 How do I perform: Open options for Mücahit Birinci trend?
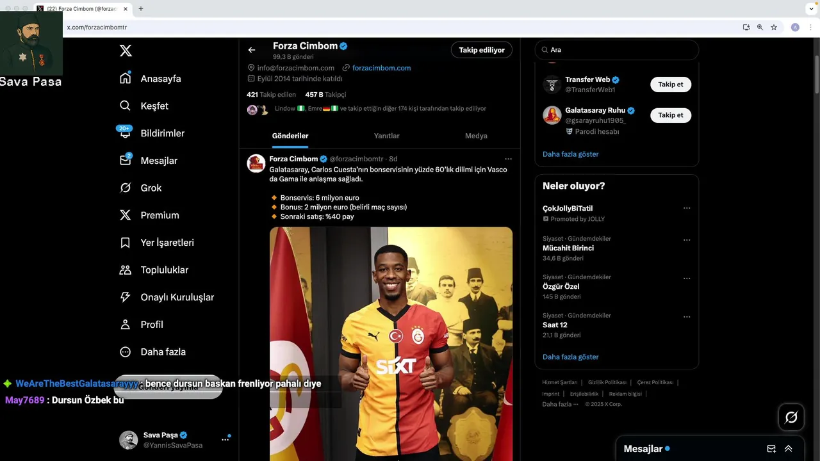point(687,240)
